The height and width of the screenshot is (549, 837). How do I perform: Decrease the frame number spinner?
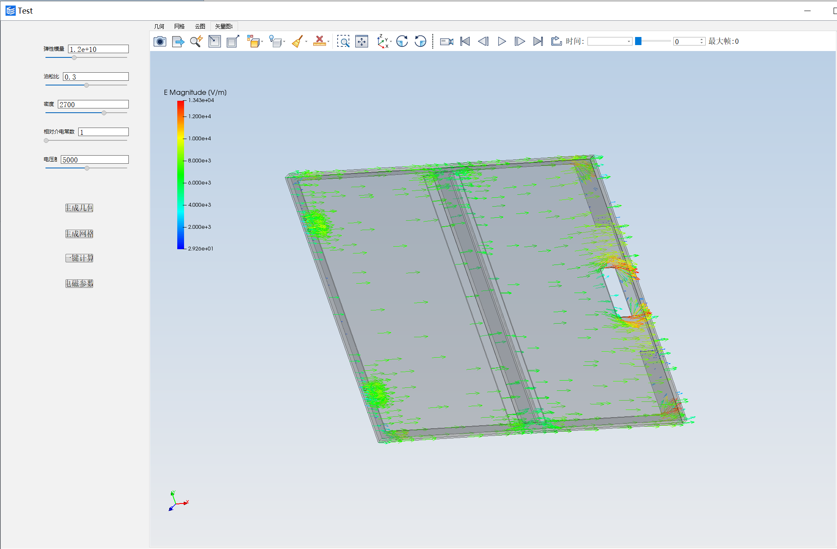[701, 43]
